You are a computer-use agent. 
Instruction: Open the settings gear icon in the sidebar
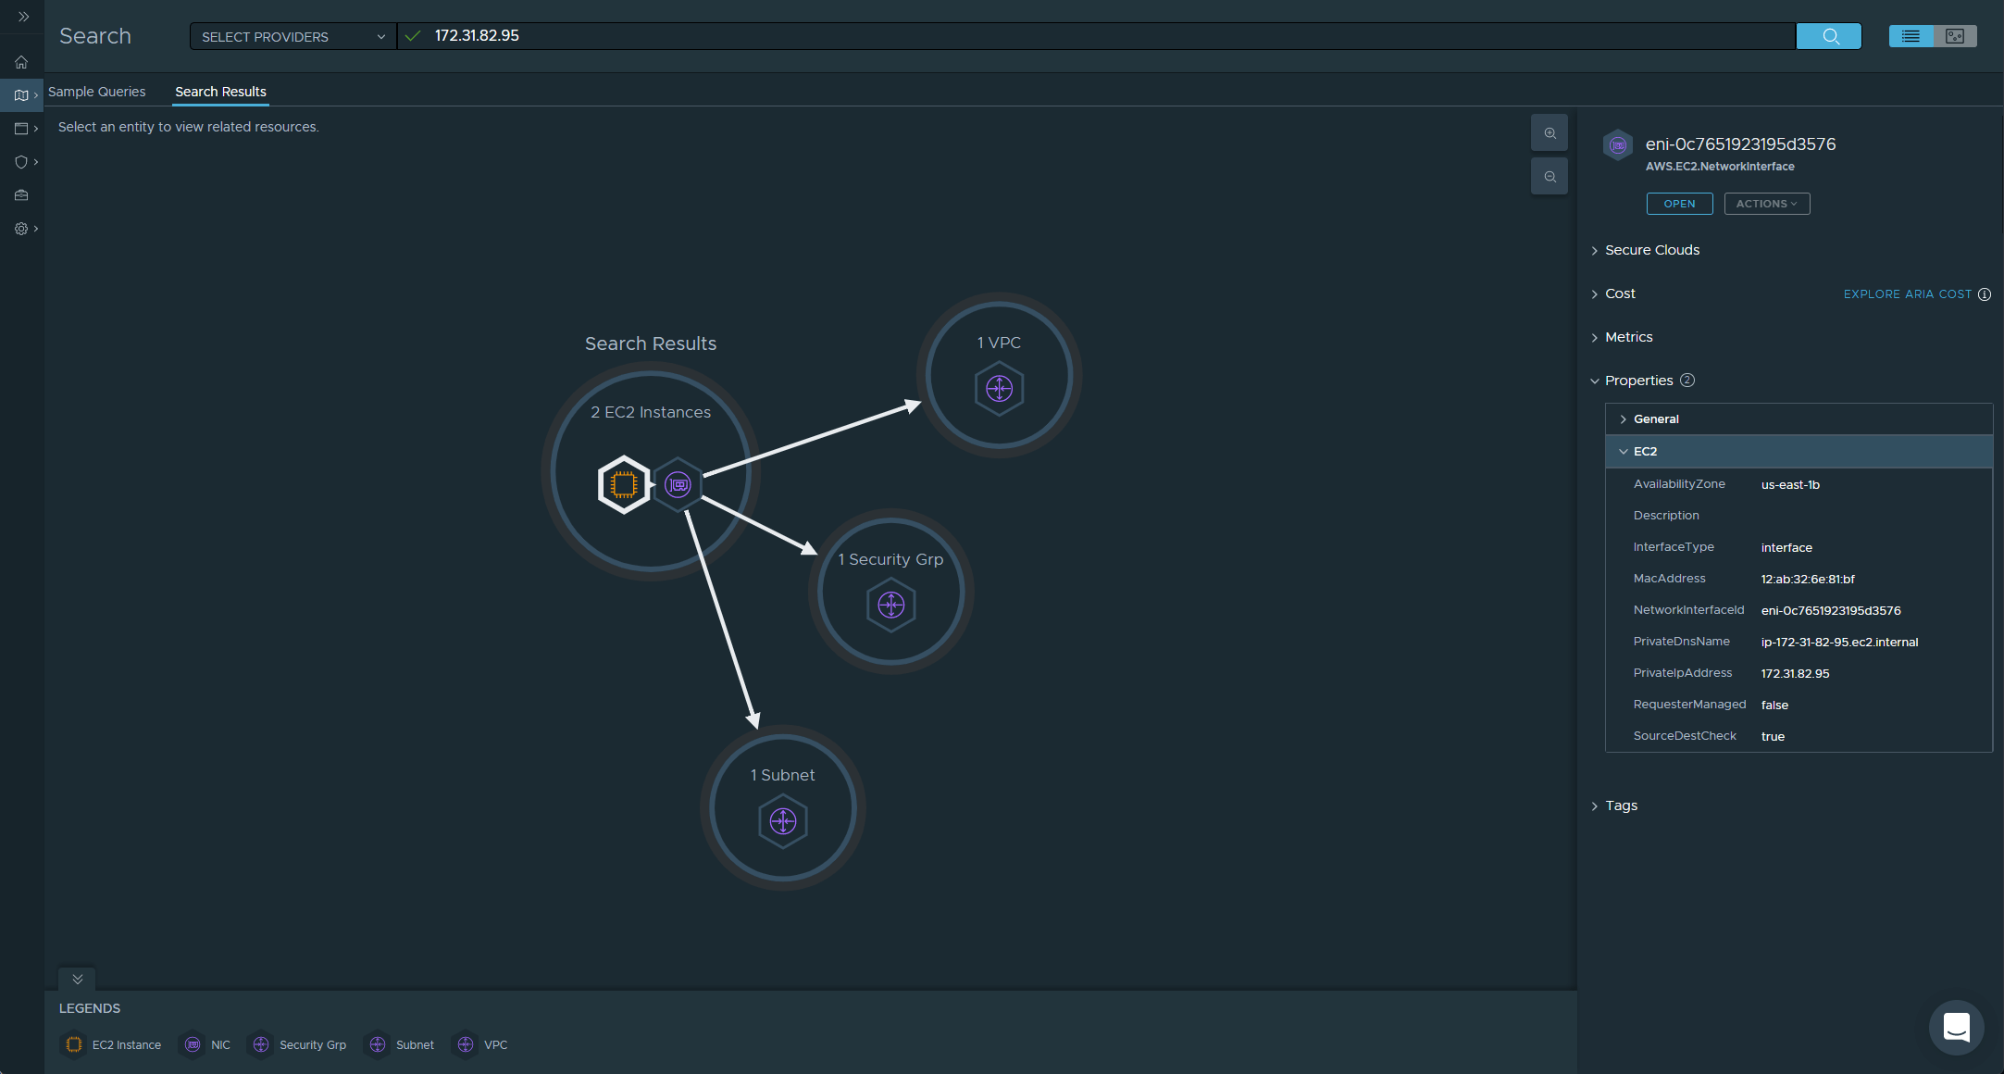point(20,228)
